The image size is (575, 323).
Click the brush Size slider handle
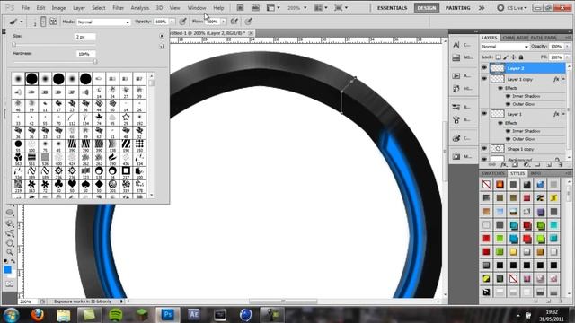14,44
